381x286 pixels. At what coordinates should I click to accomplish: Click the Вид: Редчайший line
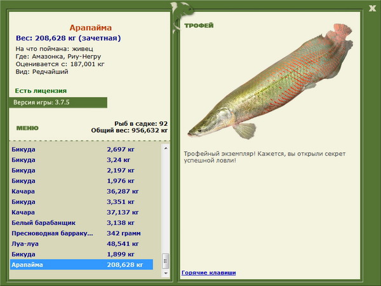42,71
